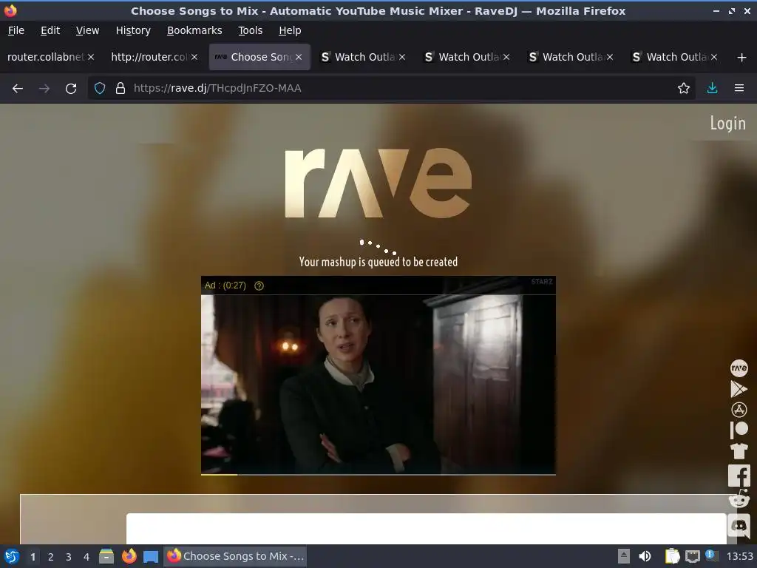Screen dimensions: 757x568
Task: Open the Rave app icon in sidebar
Action: [x=739, y=368]
